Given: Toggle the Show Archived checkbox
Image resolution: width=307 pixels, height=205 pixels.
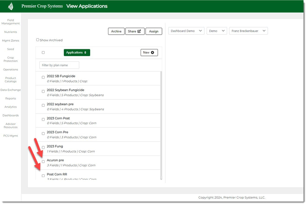Looking at the screenshot, I should coord(38,40).
